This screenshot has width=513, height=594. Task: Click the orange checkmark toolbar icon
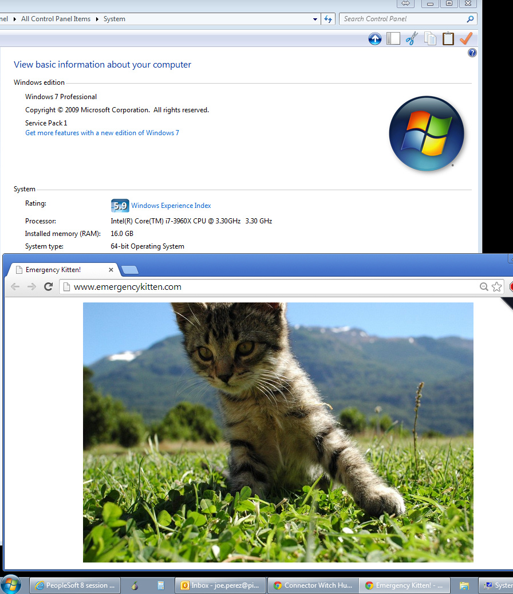(x=466, y=38)
